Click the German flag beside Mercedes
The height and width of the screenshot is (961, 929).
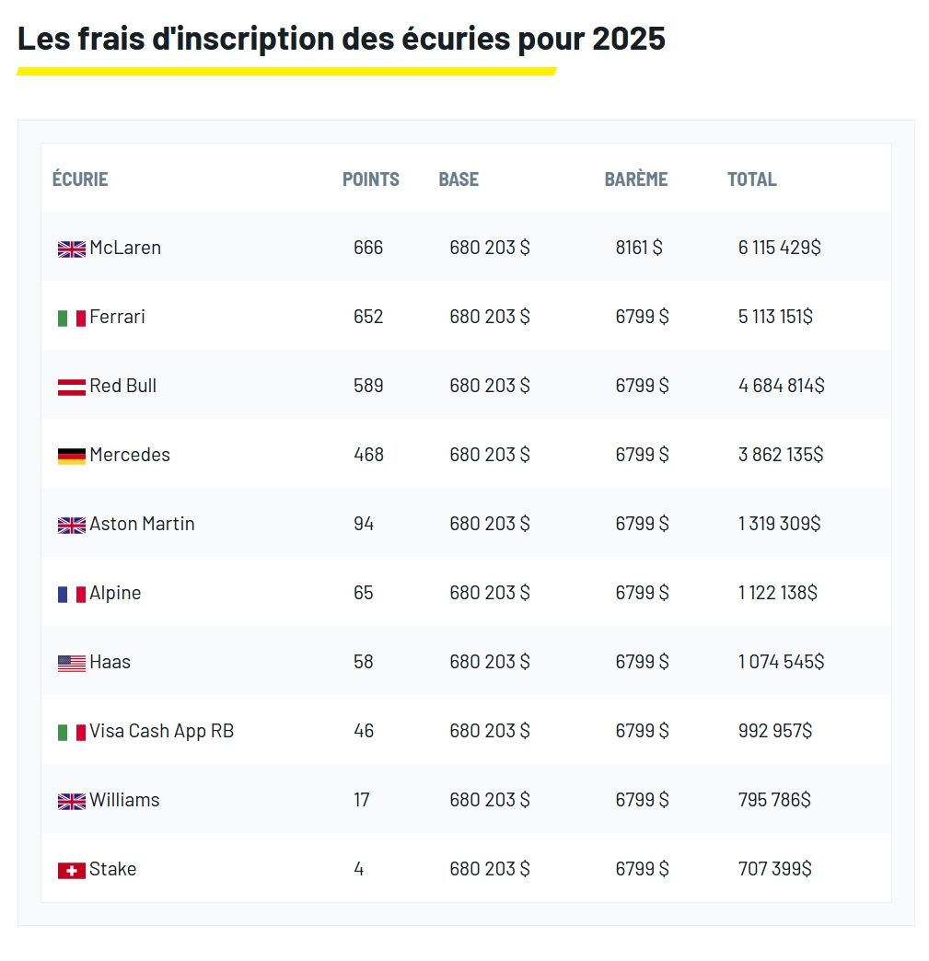click(x=71, y=456)
